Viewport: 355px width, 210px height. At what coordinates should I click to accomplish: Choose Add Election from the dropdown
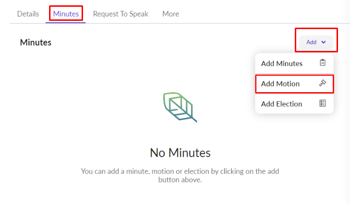pos(282,104)
